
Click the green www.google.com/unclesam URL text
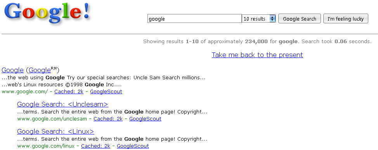tap(52, 119)
